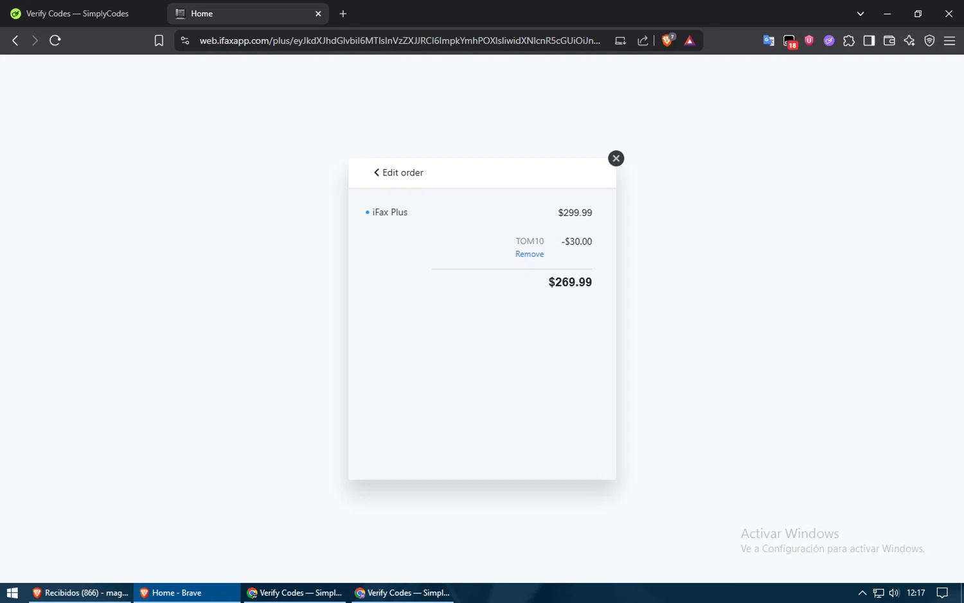Image resolution: width=964 pixels, height=603 pixels.
Task: Open Brave Shields lion icon
Action: 668,40
